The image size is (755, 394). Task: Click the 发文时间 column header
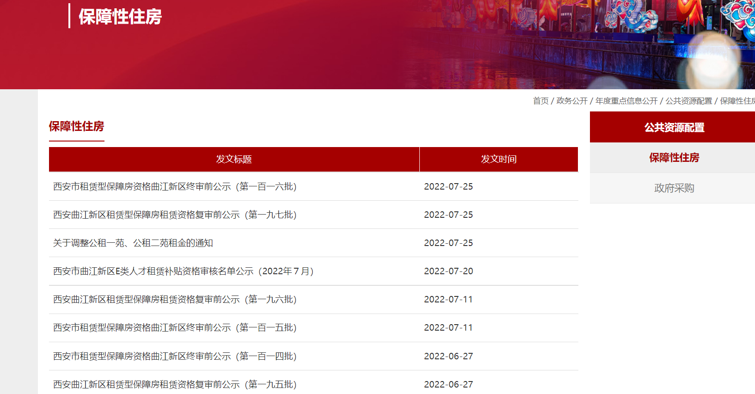click(498, 159)
